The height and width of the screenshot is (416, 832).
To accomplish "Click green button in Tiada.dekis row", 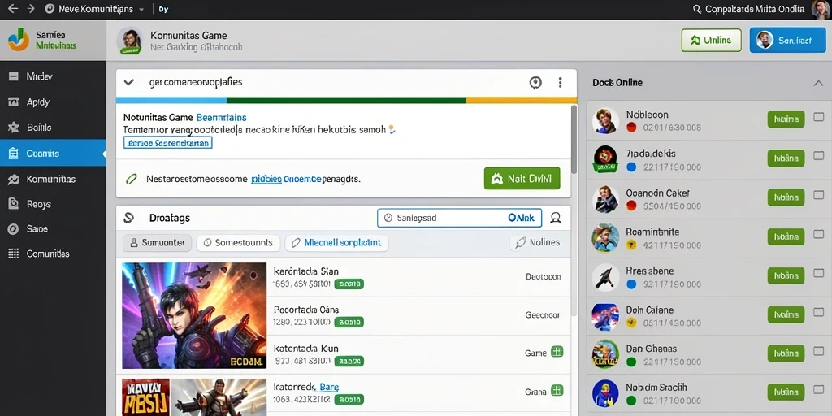I will [x=786, y=158].
